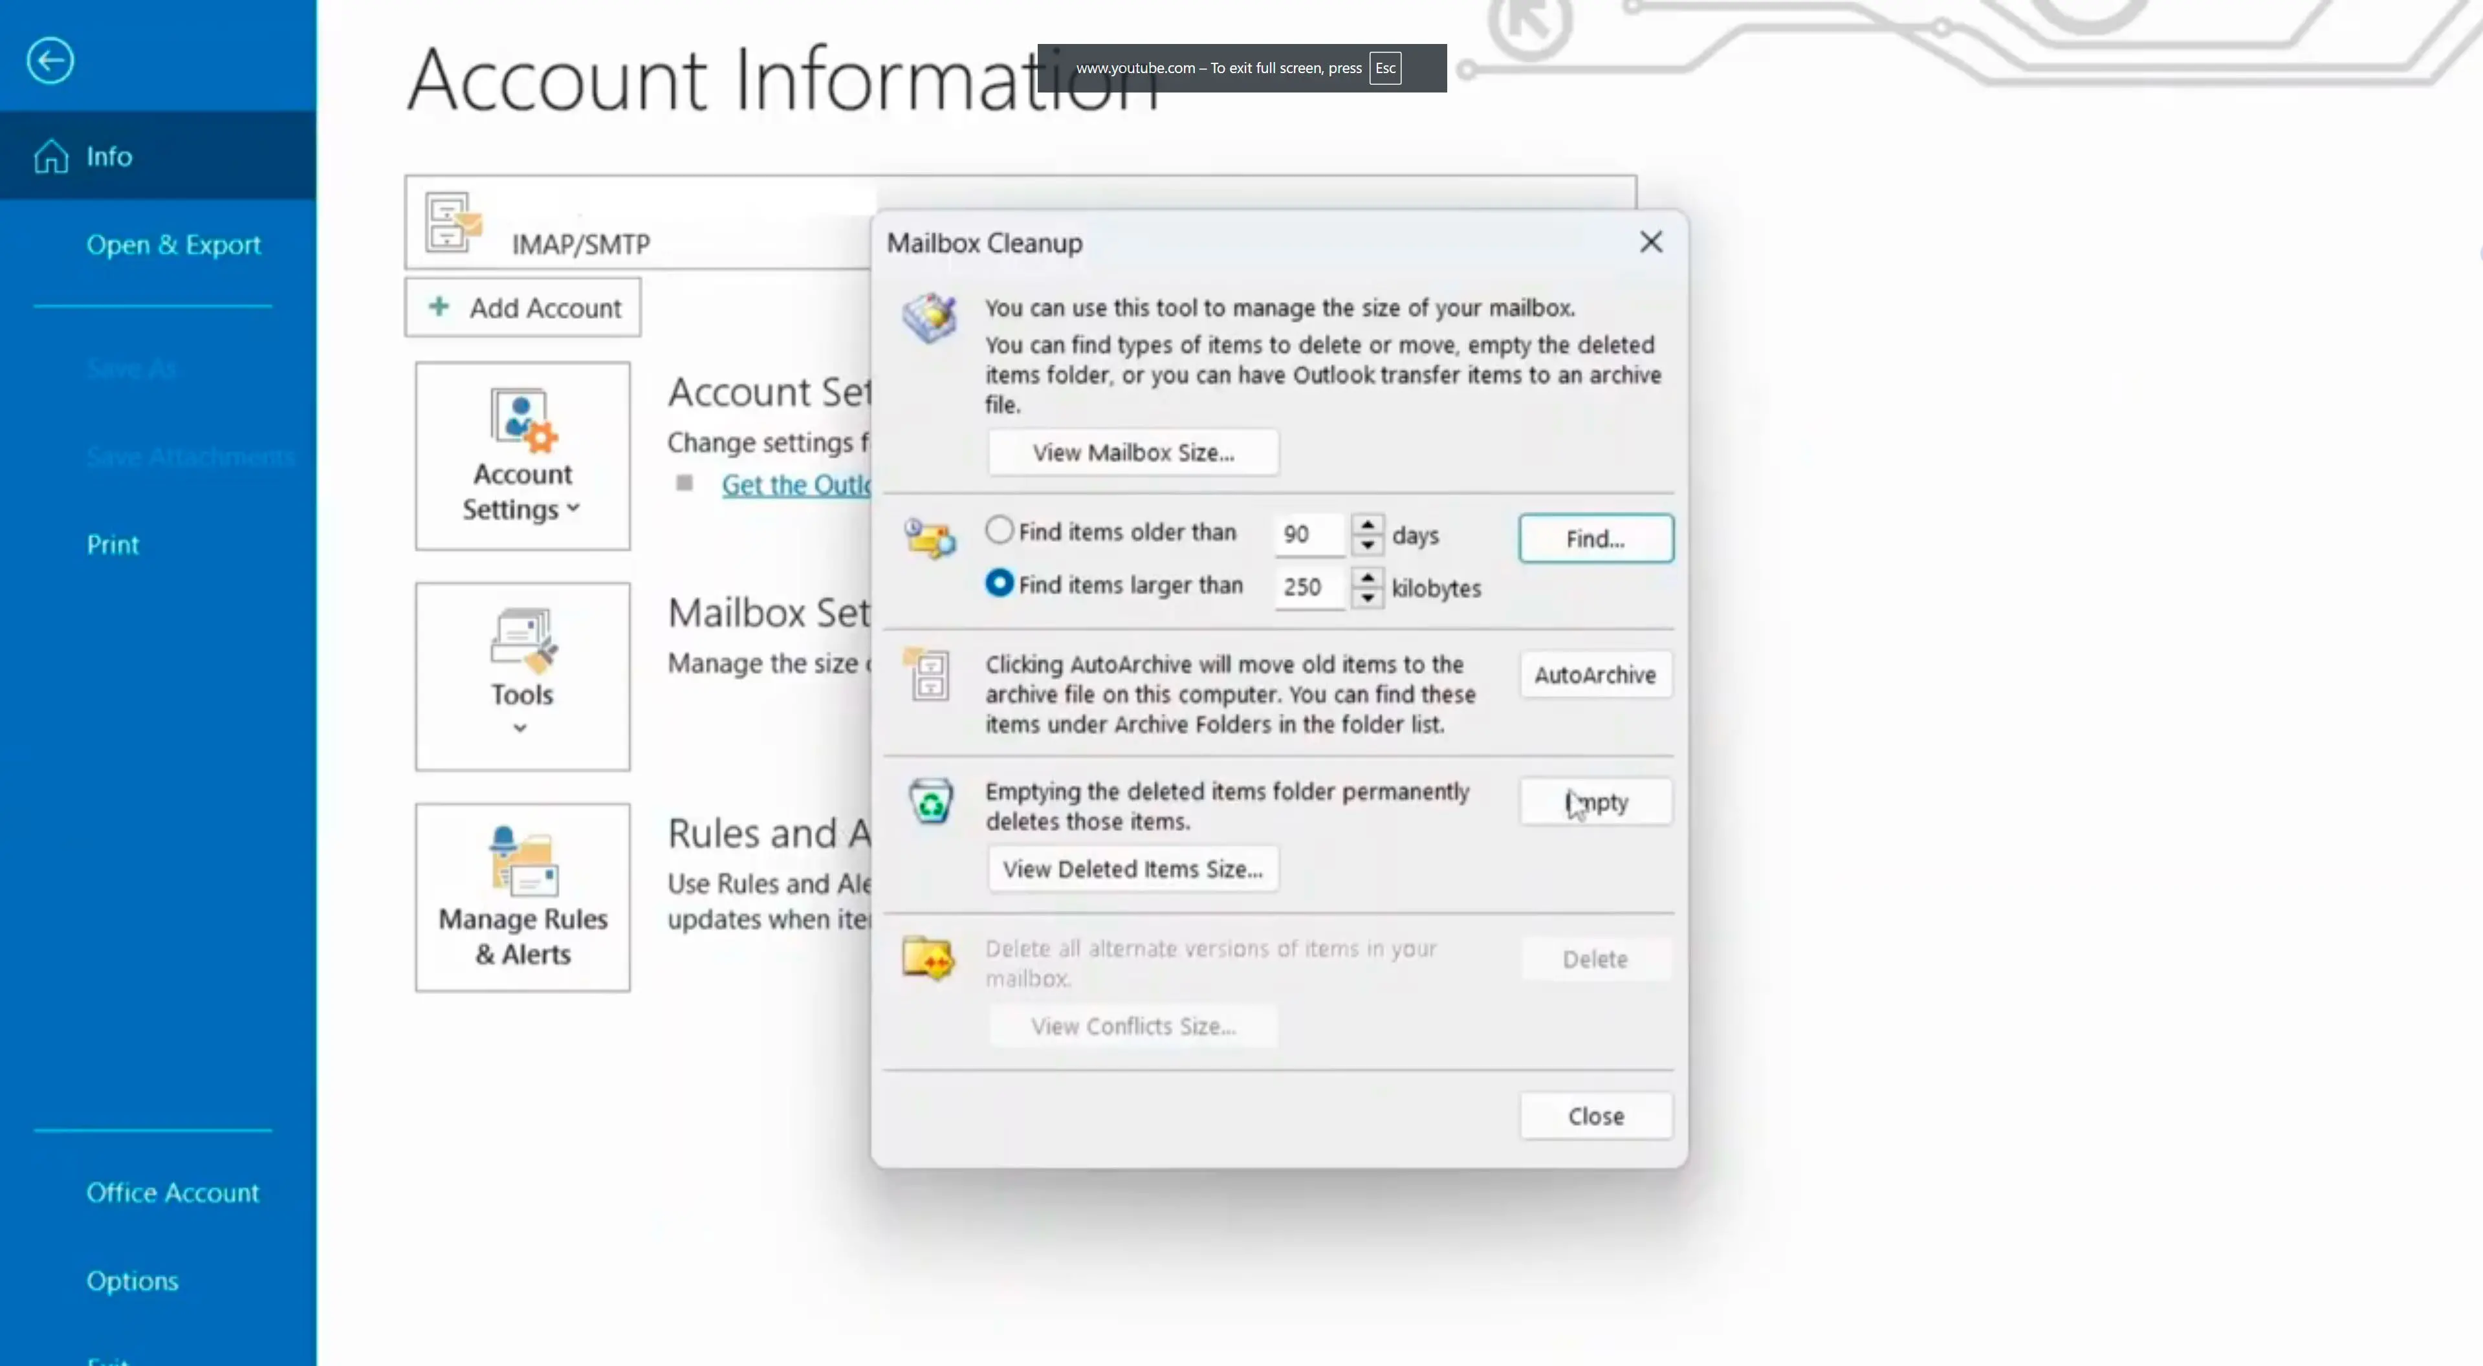Click the Tools mailbox cleanup icon
Image resolution: width=2483 pixels, height=1366 pixels.
[523, 640]
